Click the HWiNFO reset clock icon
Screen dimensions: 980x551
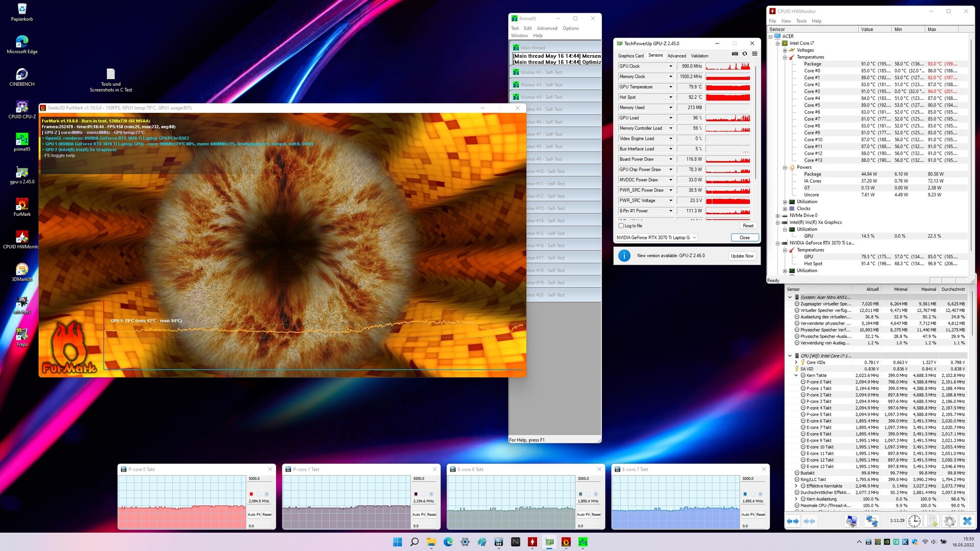point(914,521)
